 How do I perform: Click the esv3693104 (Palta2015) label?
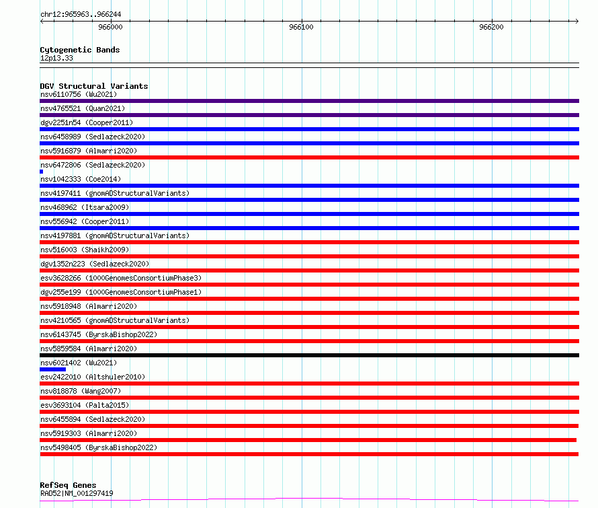(85, 405)
